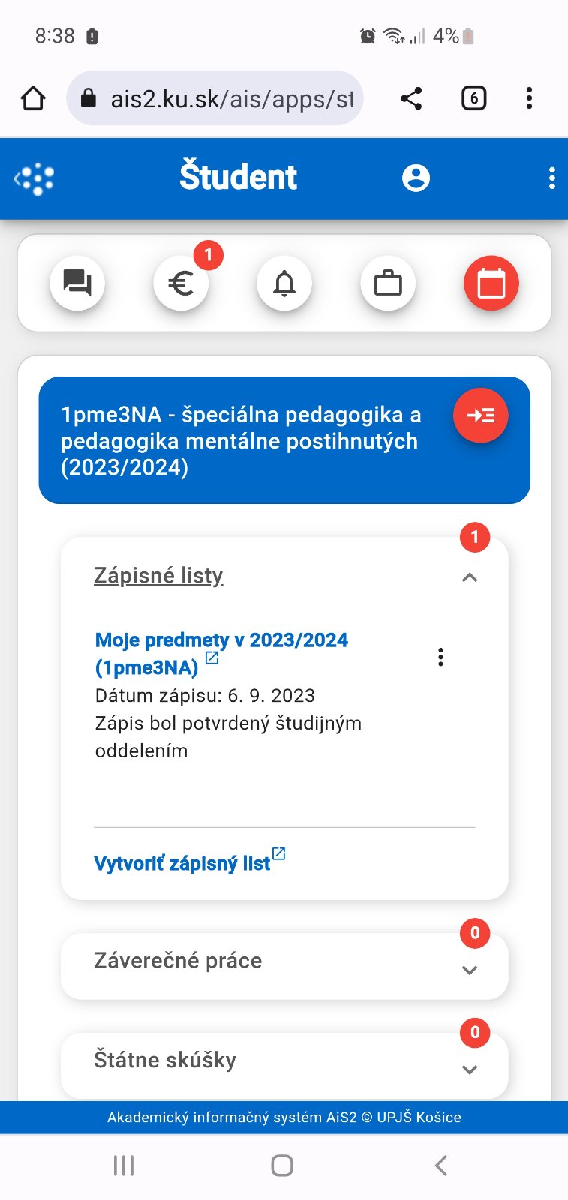568x1200 pixels.
Task: Open the Študent header three-dot menu
Action: point(551,178)
